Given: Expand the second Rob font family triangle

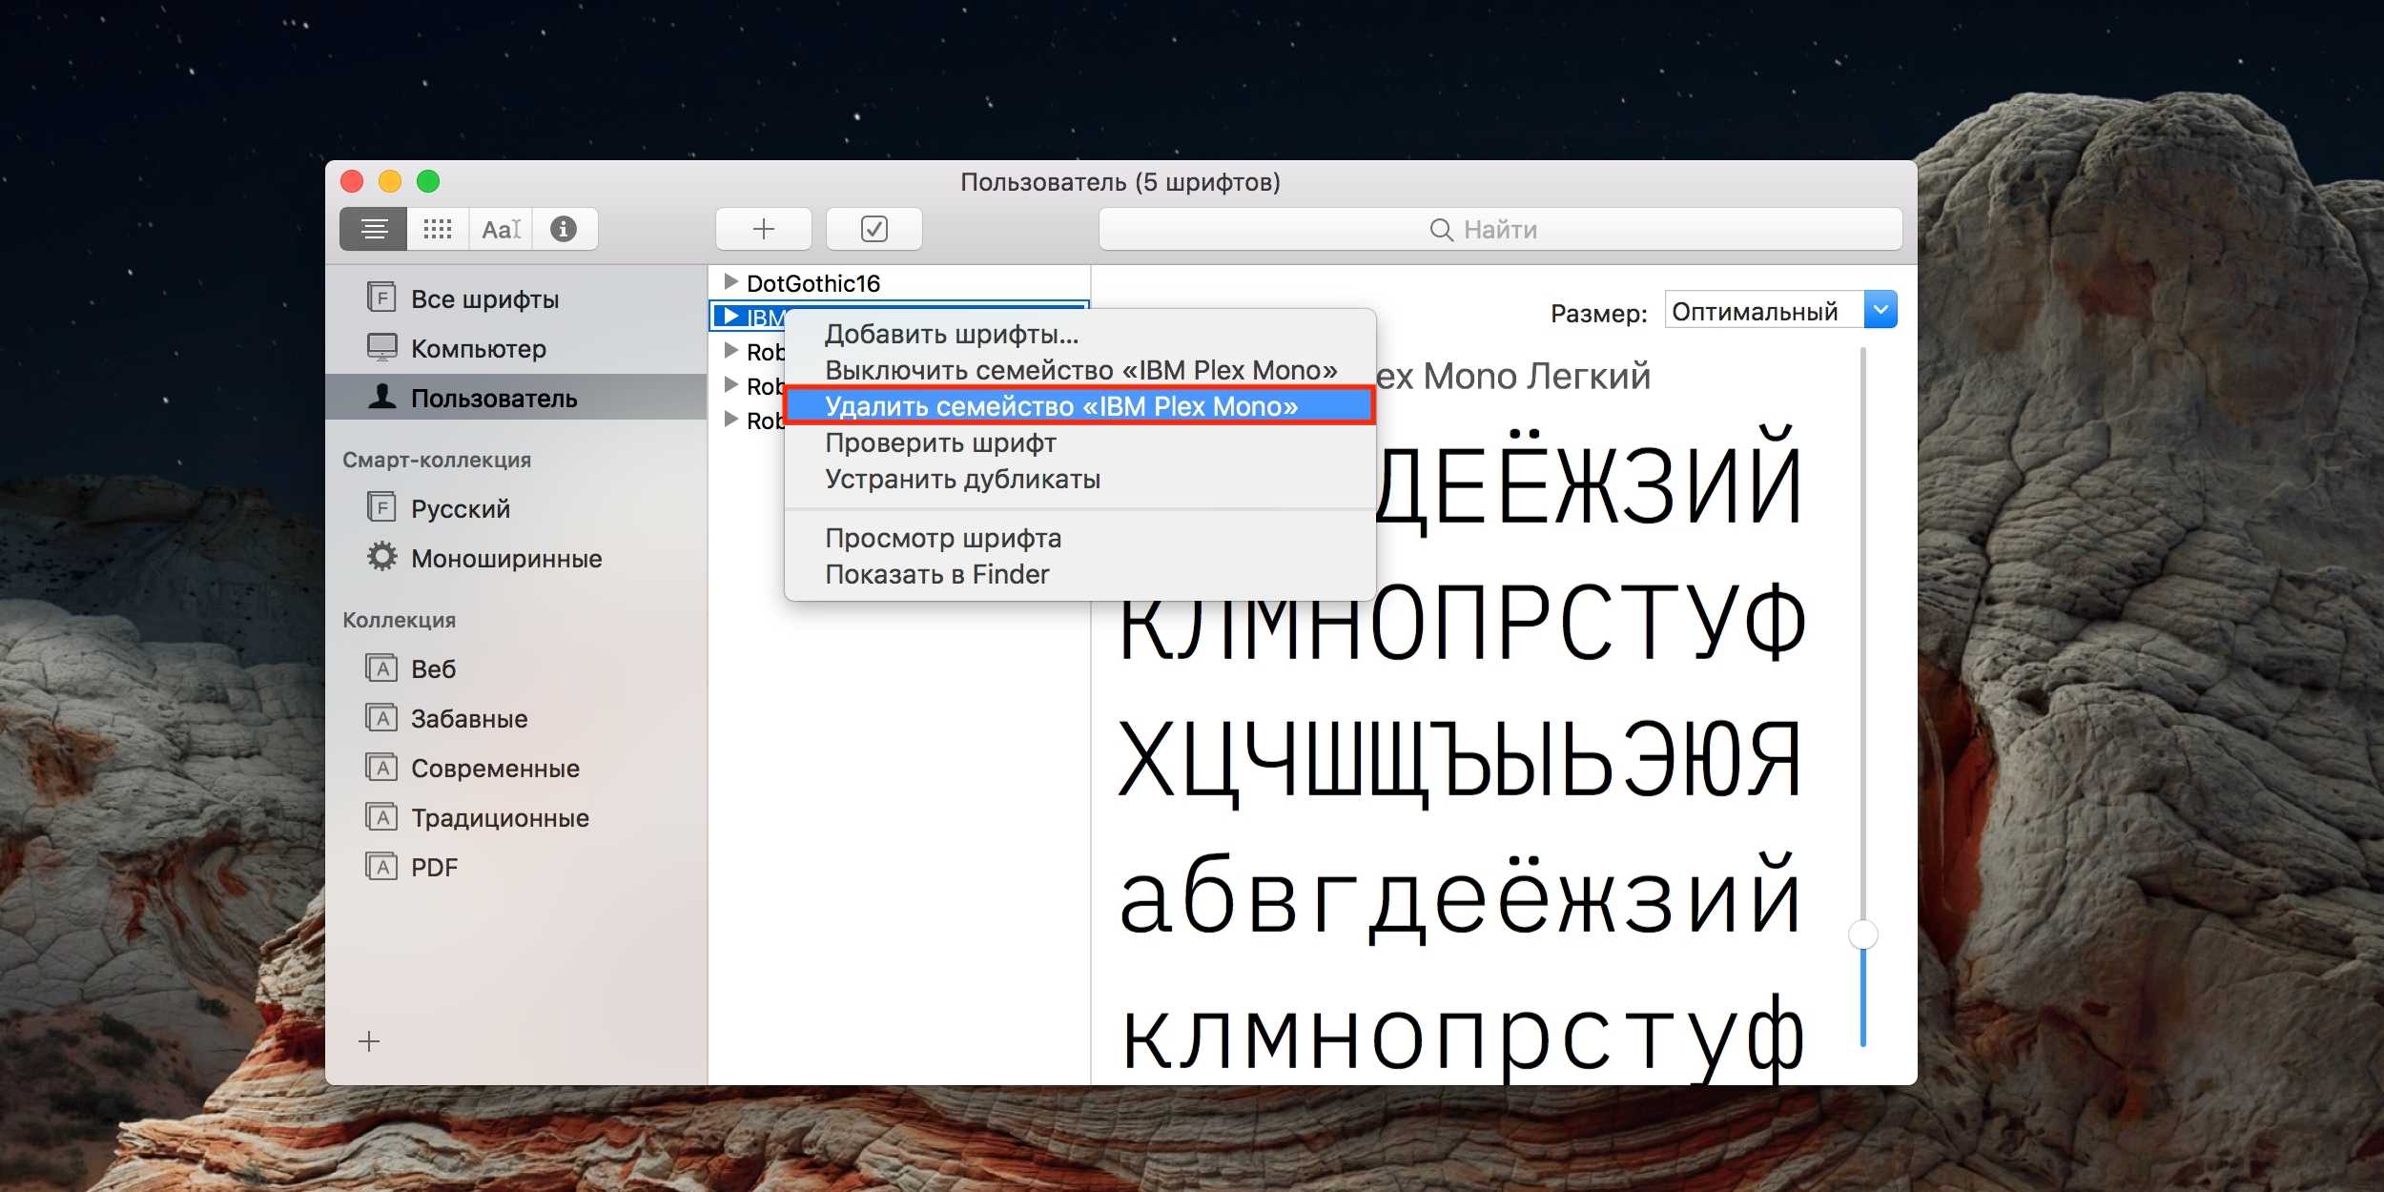Looking at the screenshot, I should click(x=731, y=384).
